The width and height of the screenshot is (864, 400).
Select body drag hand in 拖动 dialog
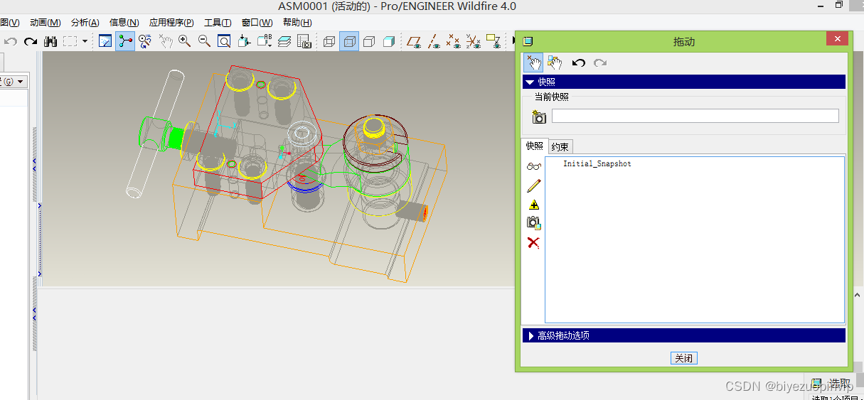tap(555, 63)
